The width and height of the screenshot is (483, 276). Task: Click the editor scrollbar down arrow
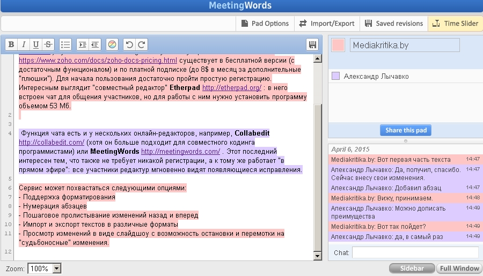click(x=317, y=256)
